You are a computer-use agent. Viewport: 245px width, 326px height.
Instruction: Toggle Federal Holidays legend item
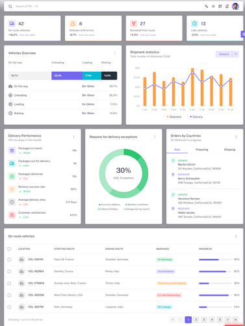click(108, 209)
